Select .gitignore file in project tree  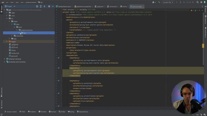pyautogui.click(x=14, y=44)
